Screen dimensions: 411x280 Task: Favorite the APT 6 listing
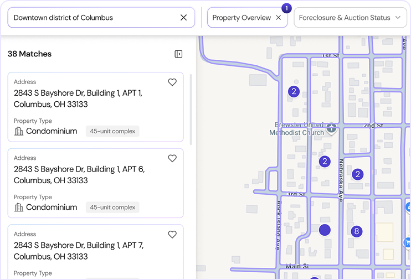pos(172,159)
